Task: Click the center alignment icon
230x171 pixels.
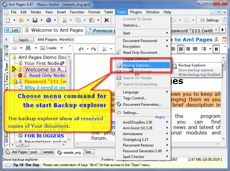Action: [x=181, y=49]
